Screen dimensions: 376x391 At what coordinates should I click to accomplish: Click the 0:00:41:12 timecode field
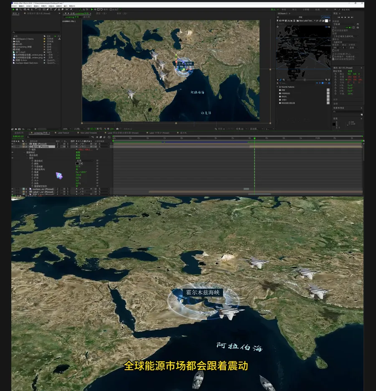pos(18,136)
